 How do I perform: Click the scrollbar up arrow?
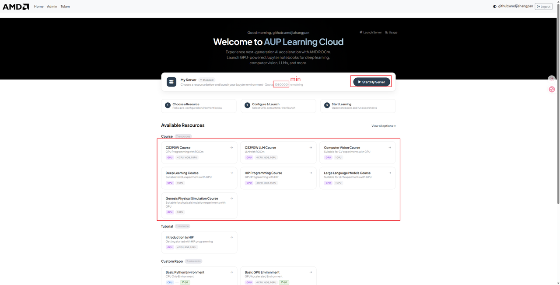(x=558, y=2)
